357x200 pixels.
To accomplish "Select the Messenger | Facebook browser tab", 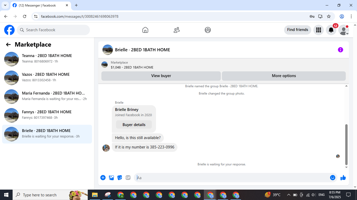I will pos(41,5).
